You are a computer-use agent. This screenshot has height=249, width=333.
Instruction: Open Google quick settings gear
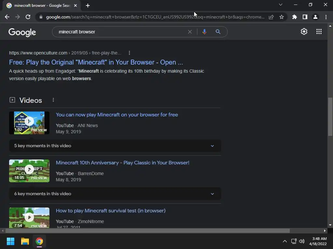304,31
